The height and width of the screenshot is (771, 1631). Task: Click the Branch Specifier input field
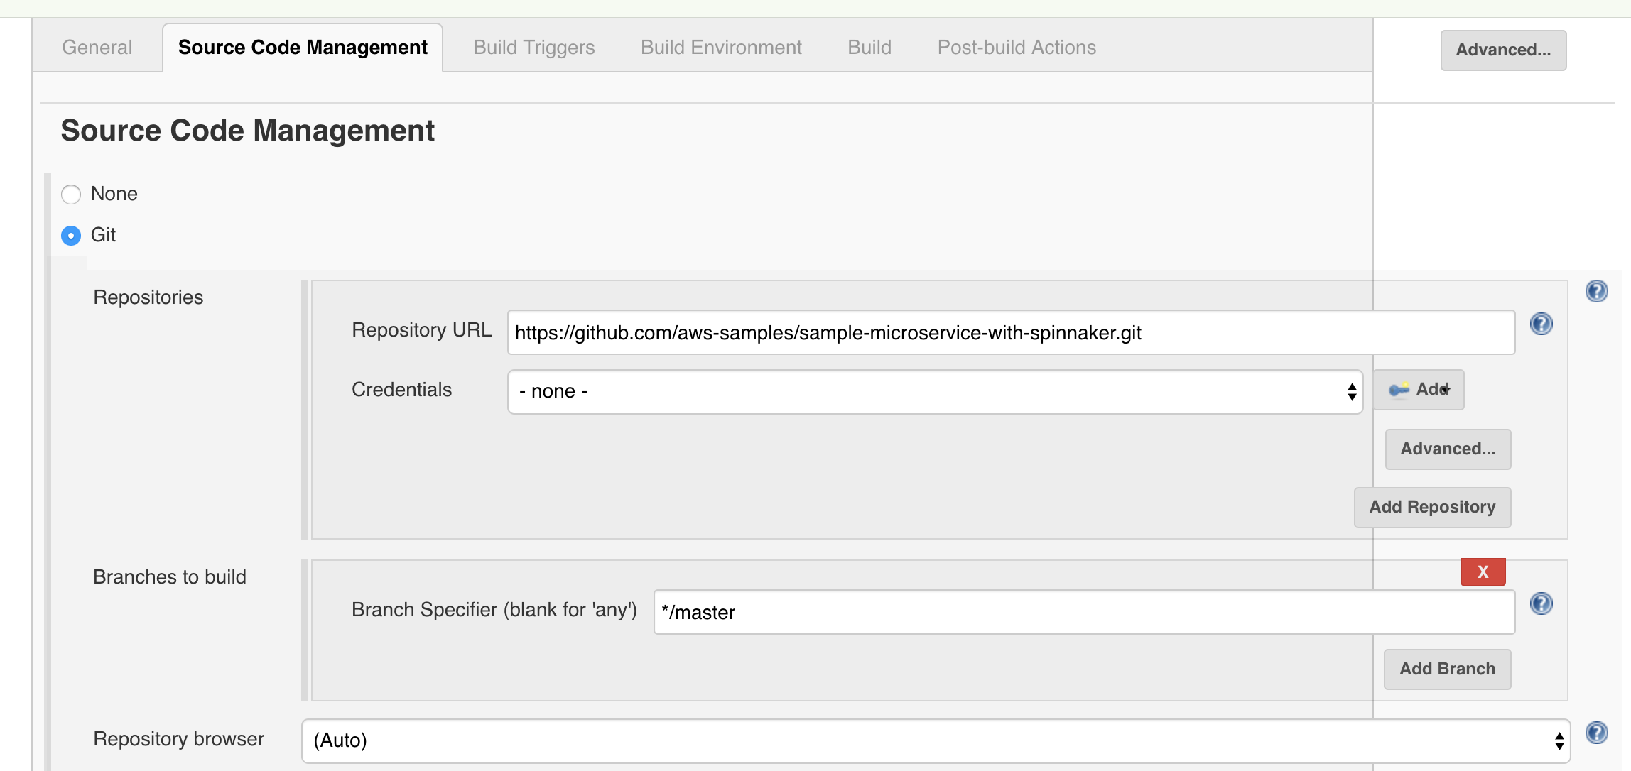point(1084,612)
